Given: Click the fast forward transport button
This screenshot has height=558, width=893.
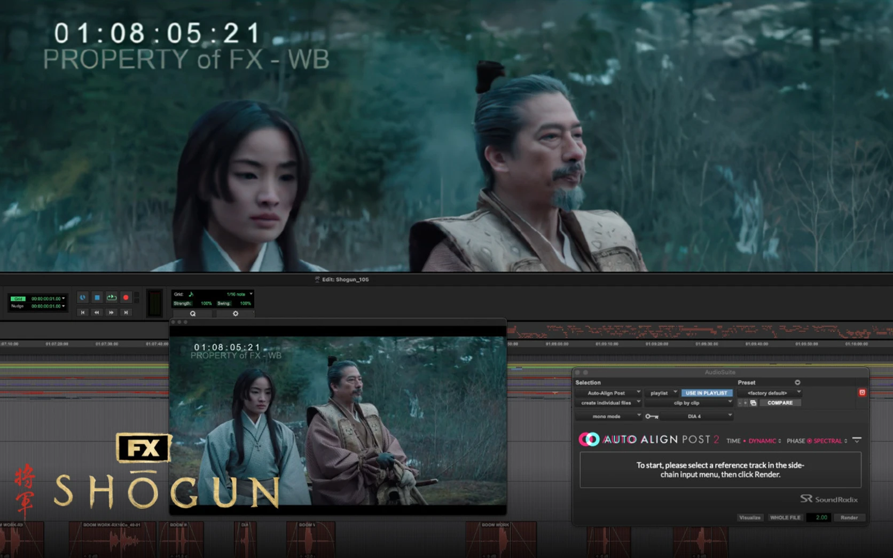Looking at the screenshot, I should [111, 312].
